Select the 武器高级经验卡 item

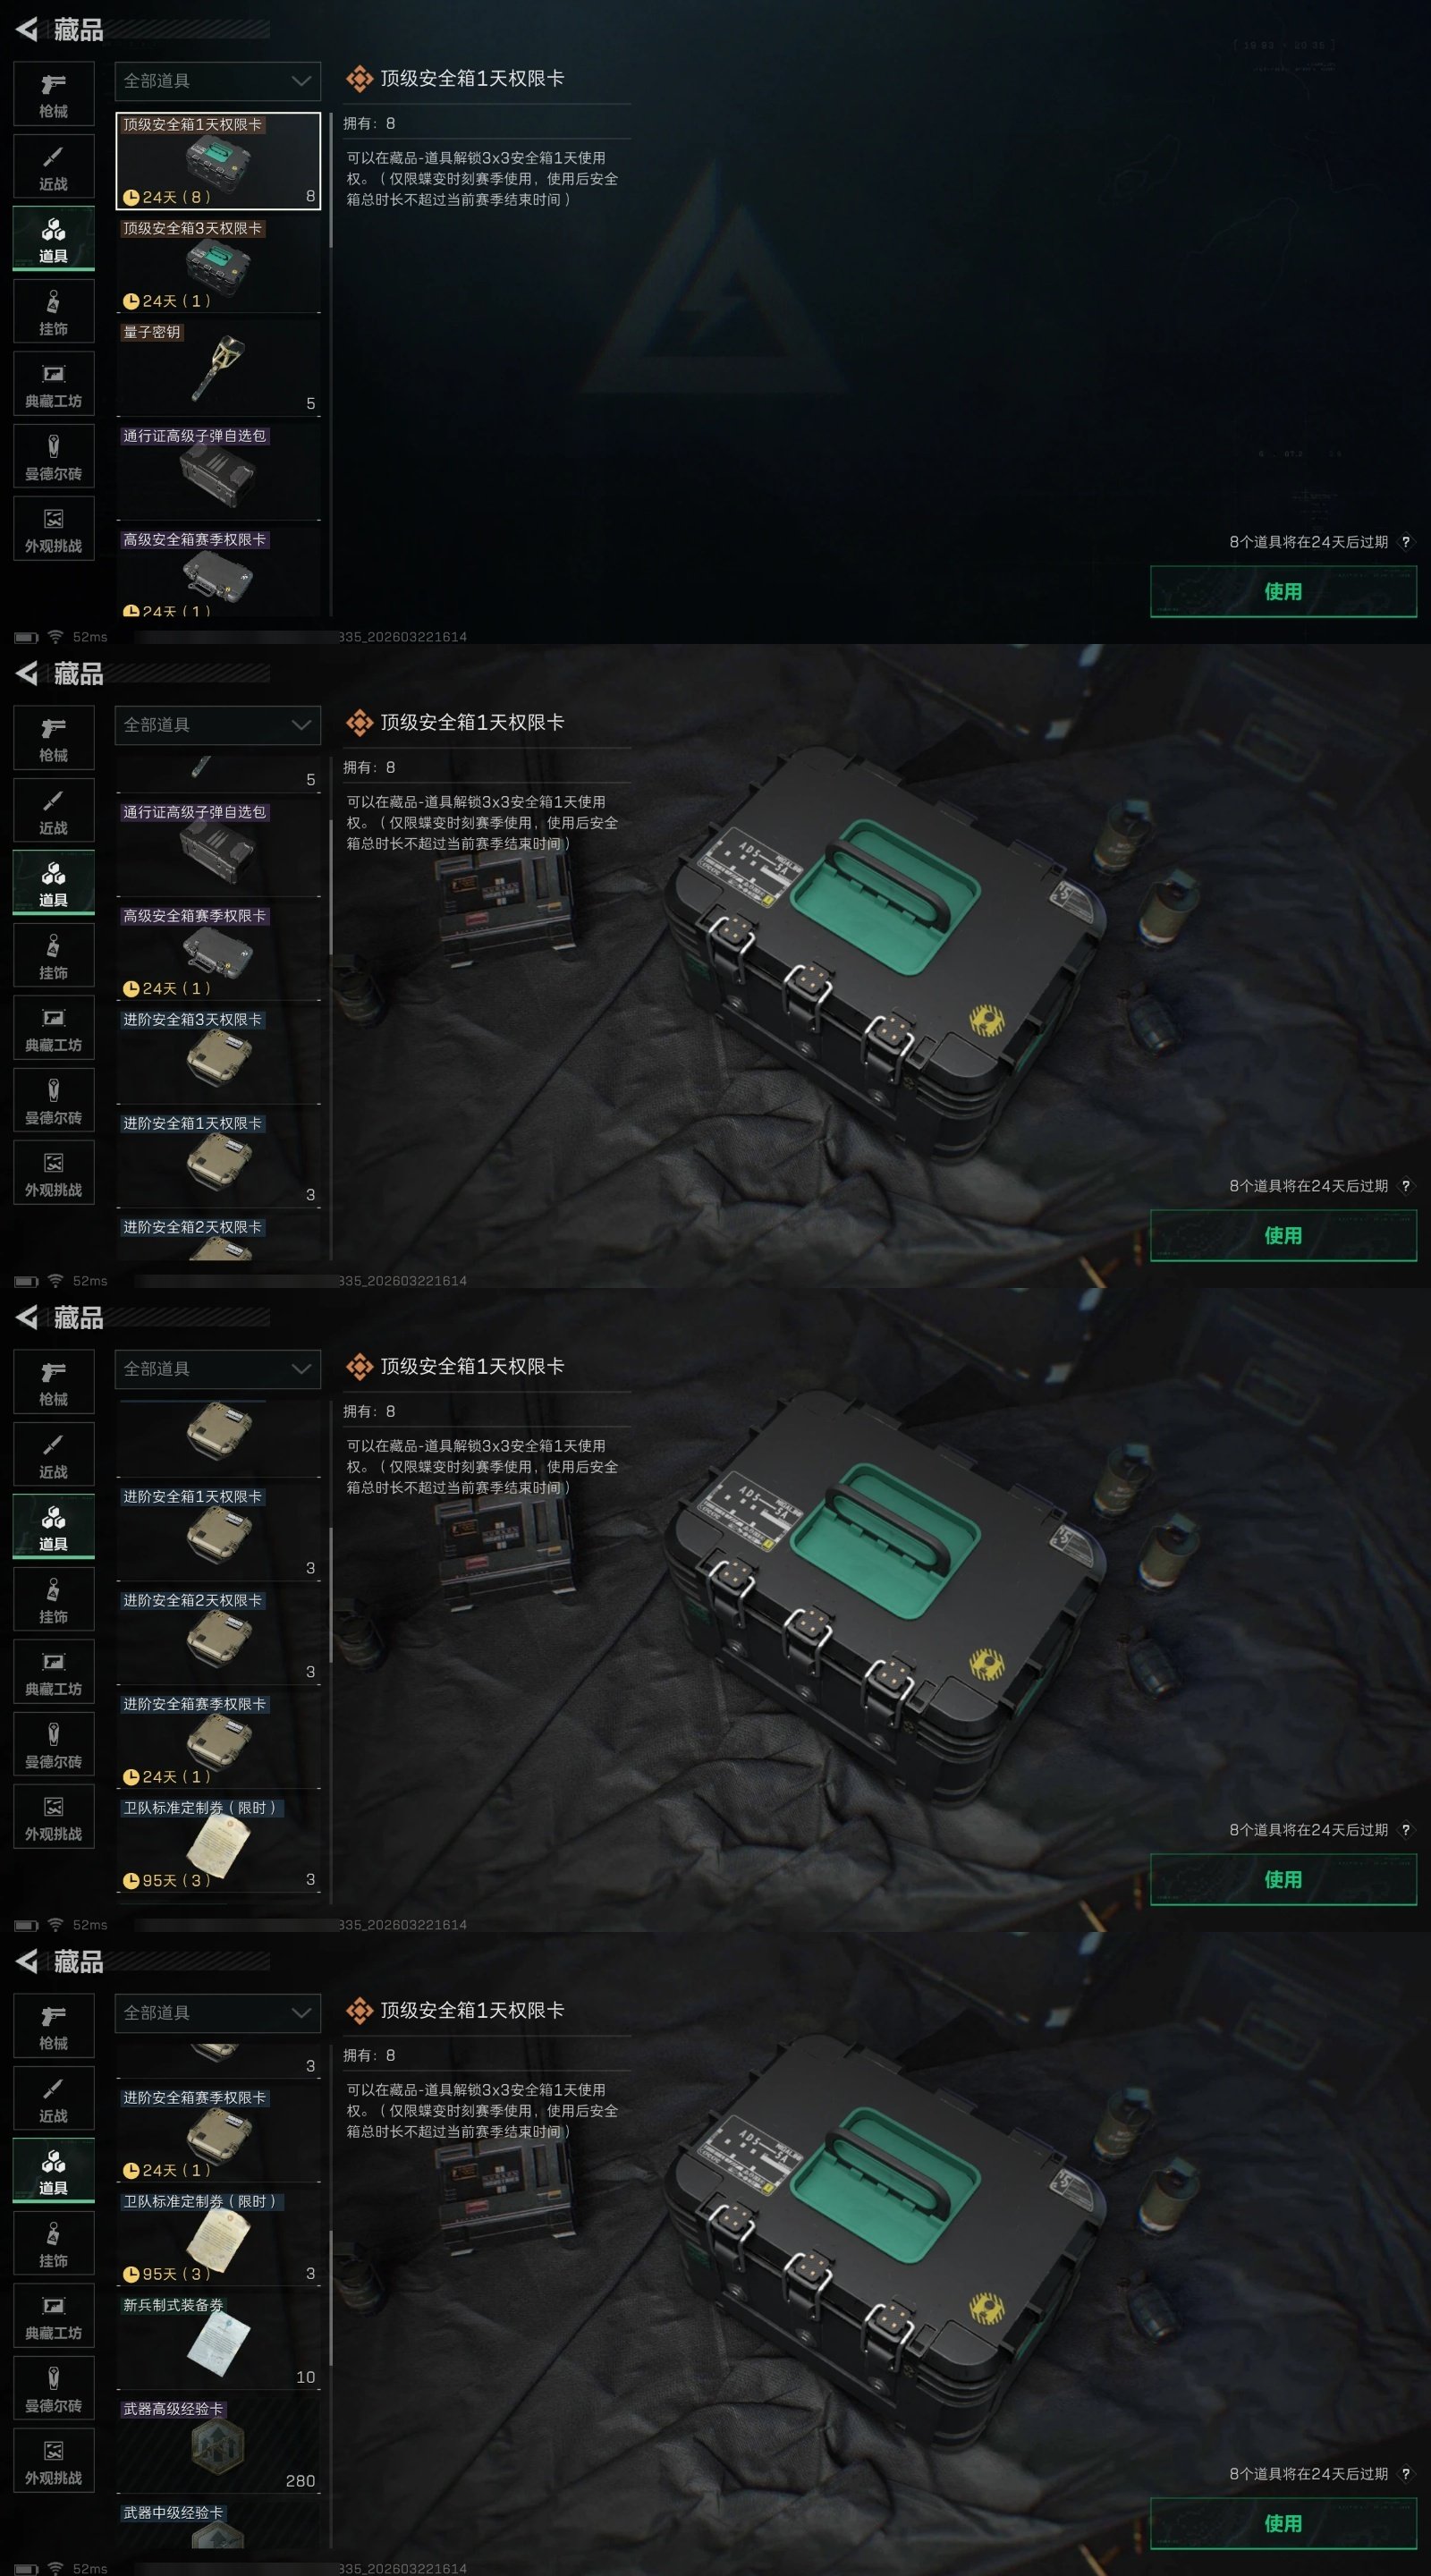[x=219, y=2445]
